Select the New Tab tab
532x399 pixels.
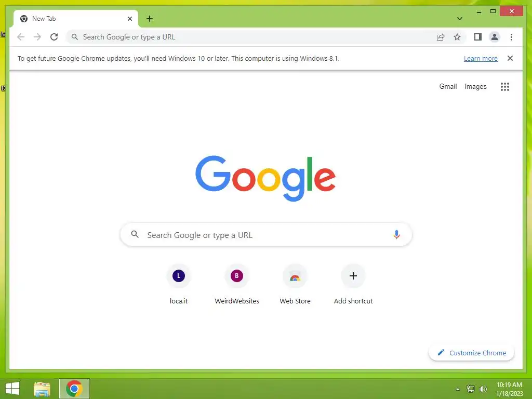[x=76, y=19]
